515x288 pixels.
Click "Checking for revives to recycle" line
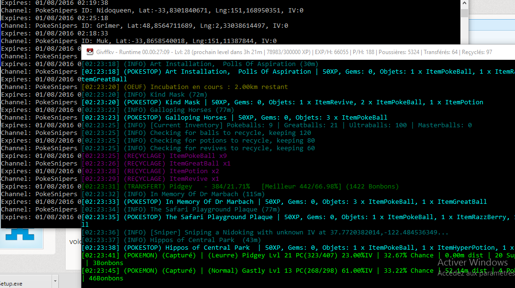198,148
